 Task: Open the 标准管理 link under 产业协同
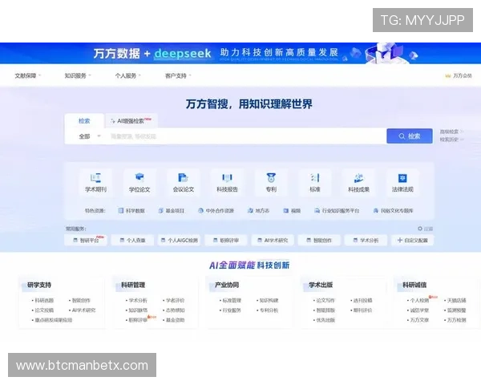232,300
